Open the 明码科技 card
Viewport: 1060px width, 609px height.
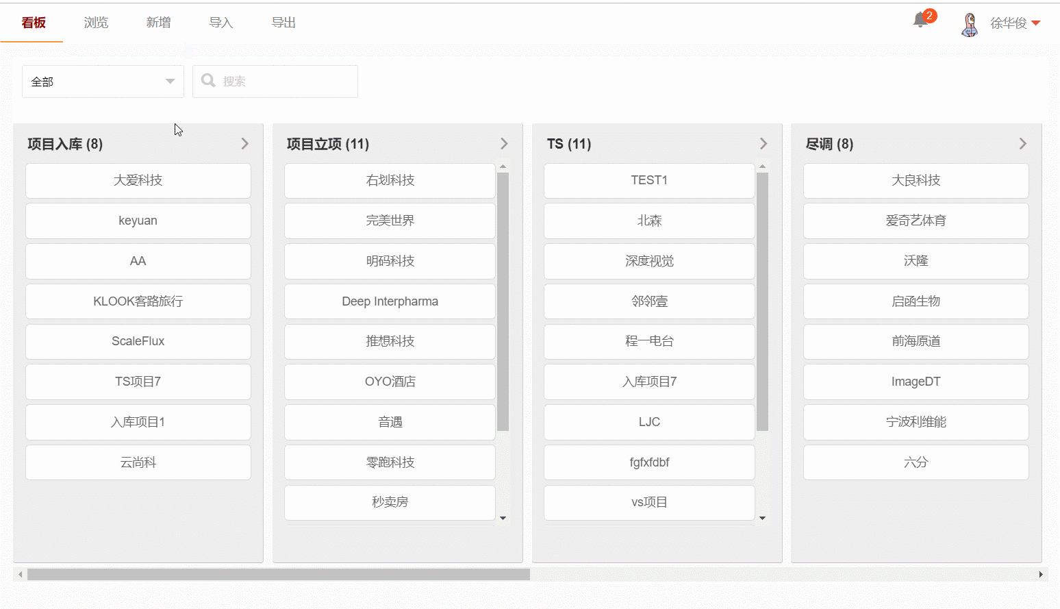coord(390,261)
